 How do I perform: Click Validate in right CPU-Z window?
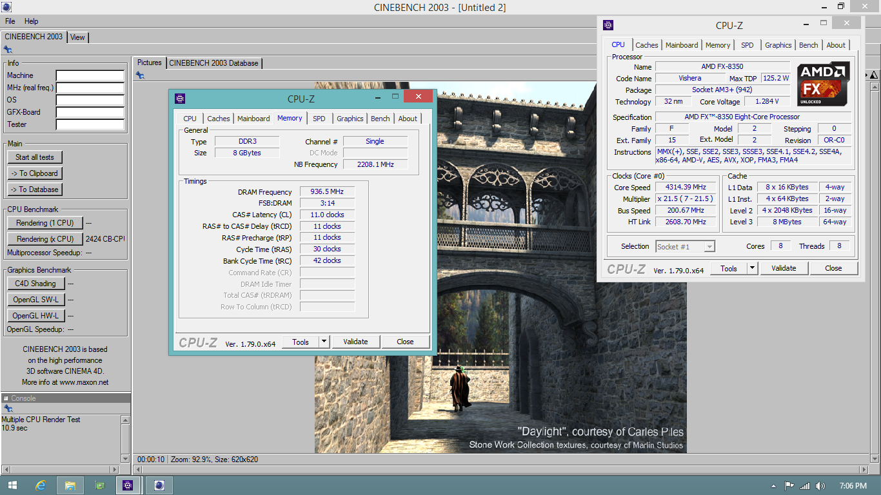(784, 268)
